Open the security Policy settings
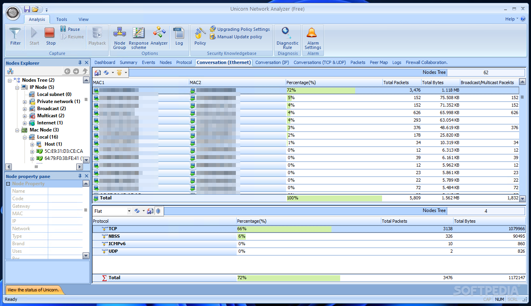Screen dimensions: 531x306 click(200, 37)
